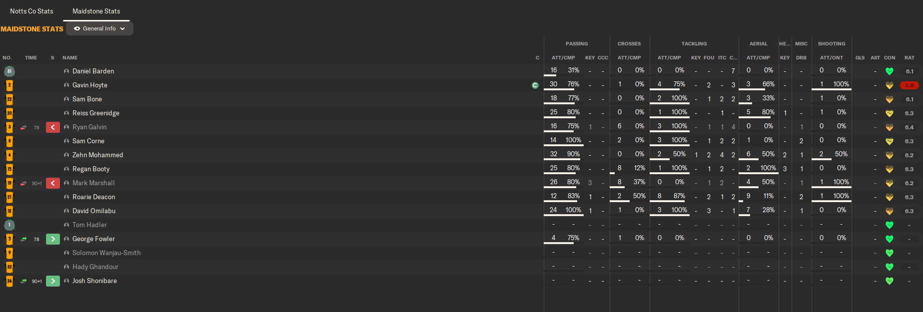
Task: Click the TACKLING group header
Action: pyautogui.click(x=694, y=44)
